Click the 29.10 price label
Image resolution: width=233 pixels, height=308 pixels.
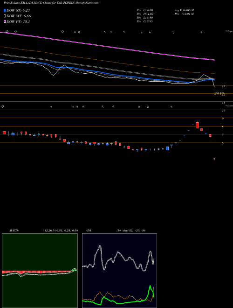pyautogui.click(x=219, y=93)
